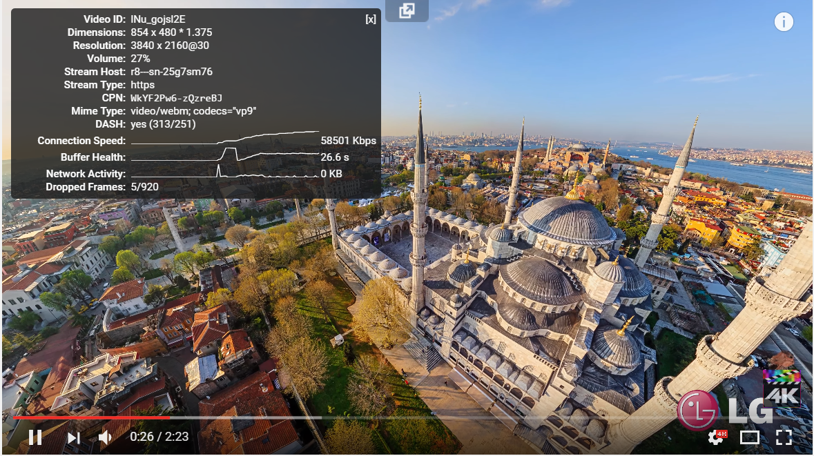Seek within the red played progress bar
Screen dimensions: 814x456
(90, 417)
